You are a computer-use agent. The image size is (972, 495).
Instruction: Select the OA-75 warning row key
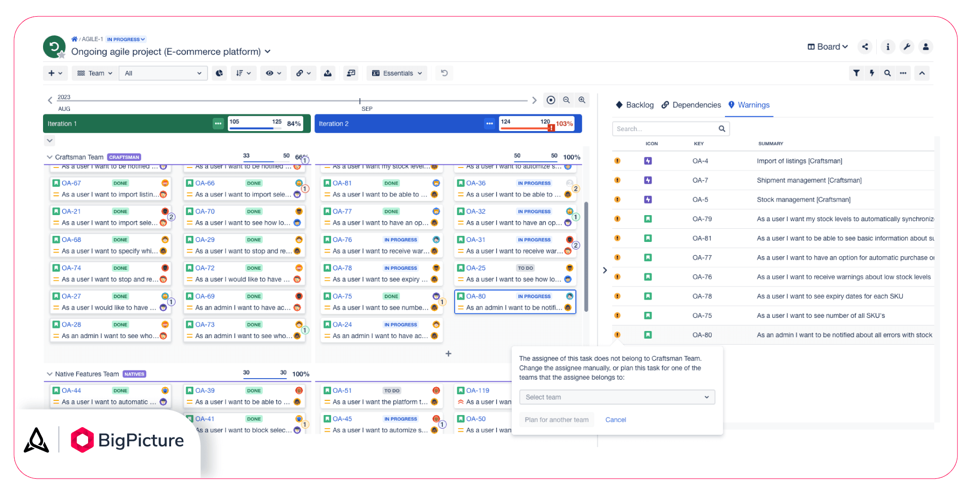tap(702, 316)
